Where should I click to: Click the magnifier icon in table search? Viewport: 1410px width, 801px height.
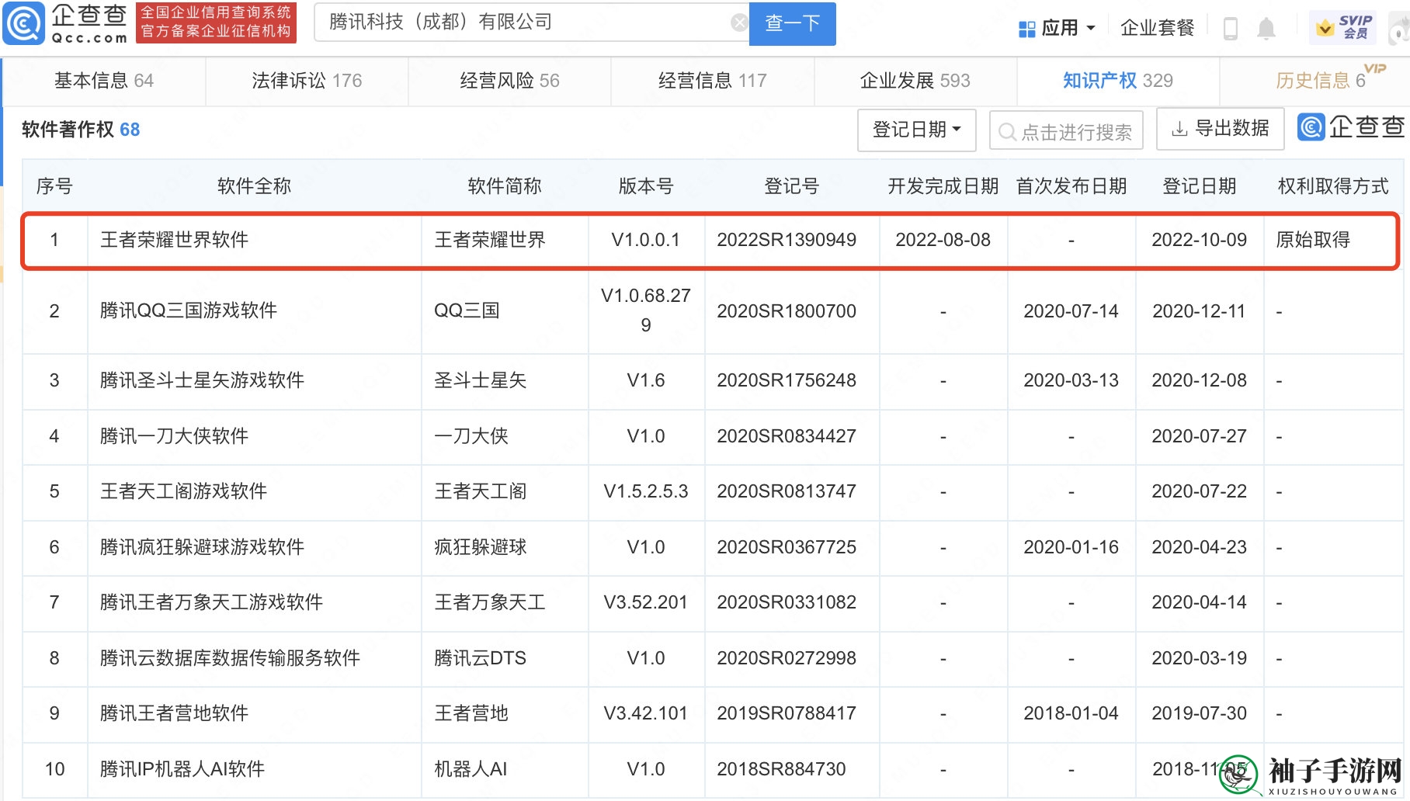(1007, 132)
